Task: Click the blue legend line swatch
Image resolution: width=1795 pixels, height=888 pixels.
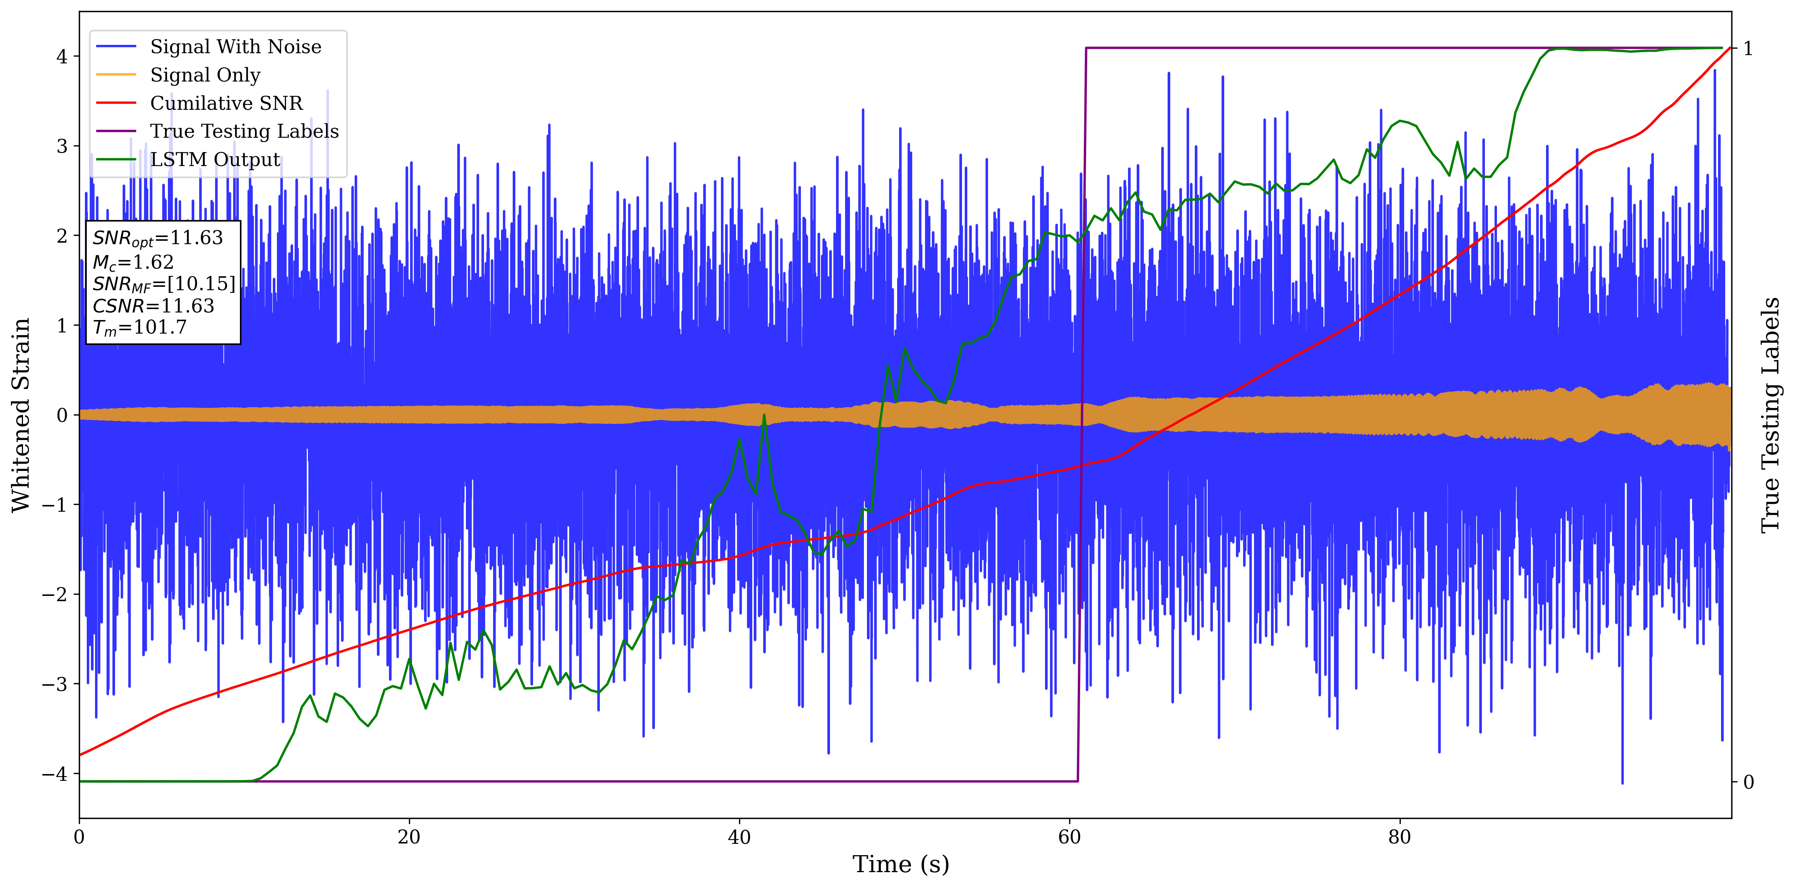Action: click(116, 47)
